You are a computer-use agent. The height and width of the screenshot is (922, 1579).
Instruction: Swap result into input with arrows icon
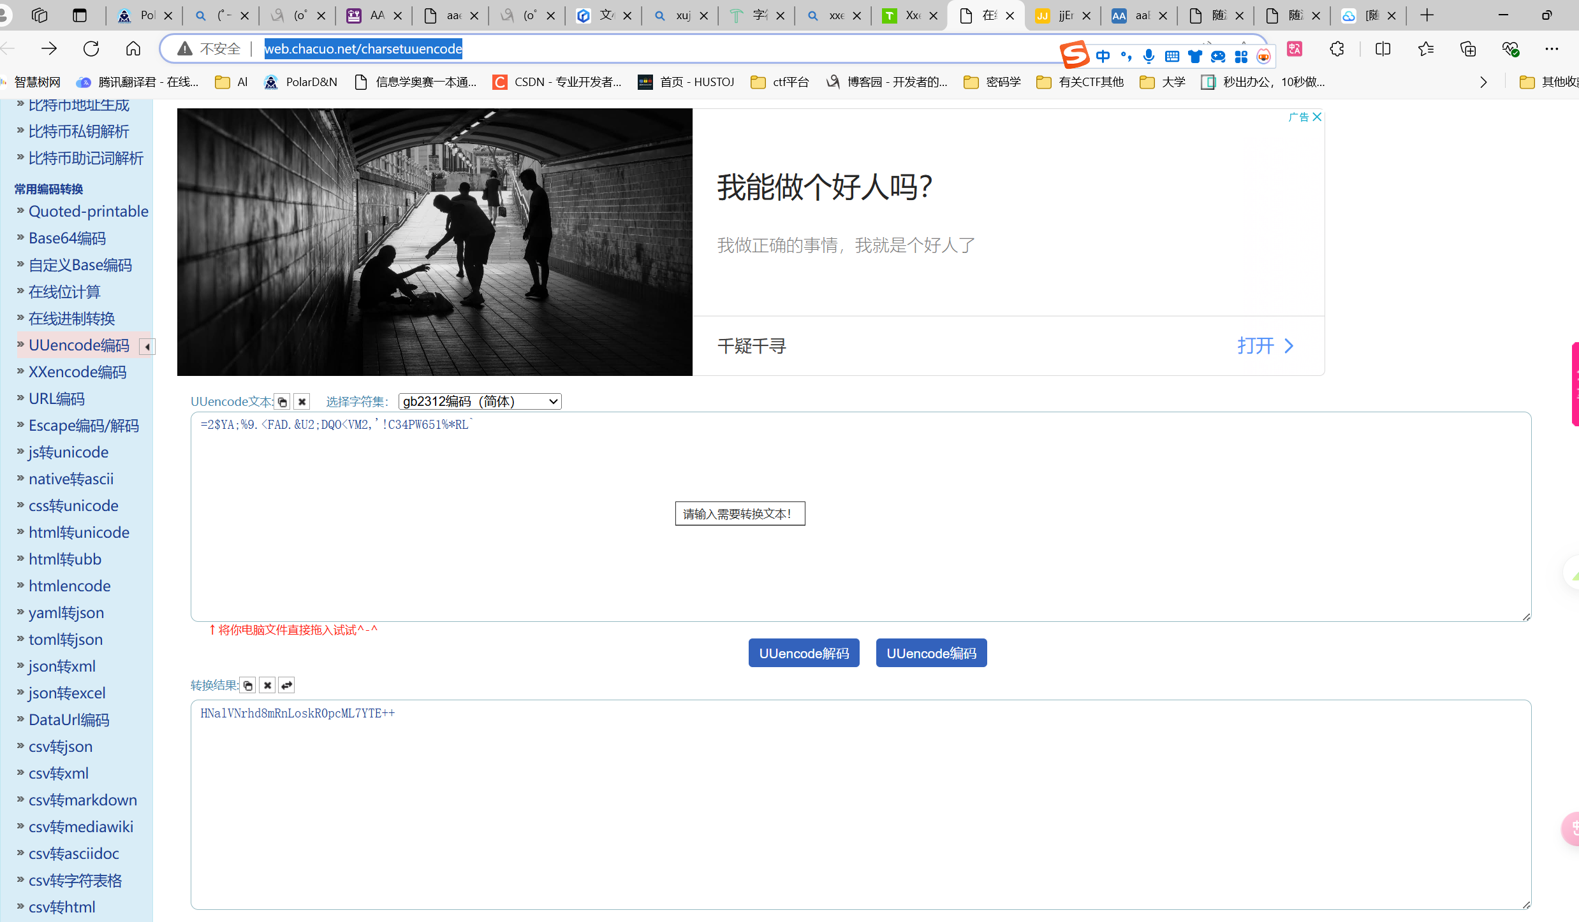pos(286,686)
